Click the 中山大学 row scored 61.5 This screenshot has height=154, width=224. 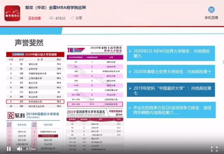[x=35, y=97]
